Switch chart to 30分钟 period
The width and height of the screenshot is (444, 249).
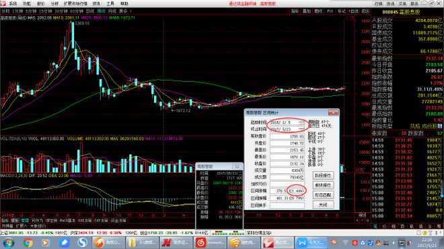pos(61,11)
